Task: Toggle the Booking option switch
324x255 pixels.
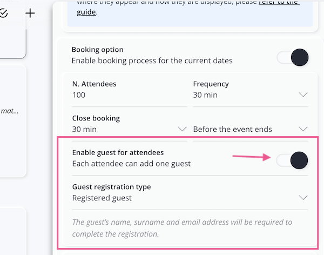Action: click(293, 57)
